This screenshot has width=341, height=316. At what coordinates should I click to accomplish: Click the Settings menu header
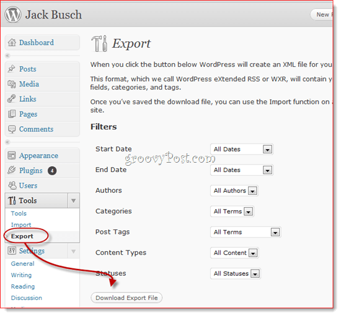point(37,251)
